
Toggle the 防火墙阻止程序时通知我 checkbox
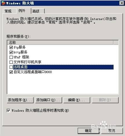coord(8,110)
